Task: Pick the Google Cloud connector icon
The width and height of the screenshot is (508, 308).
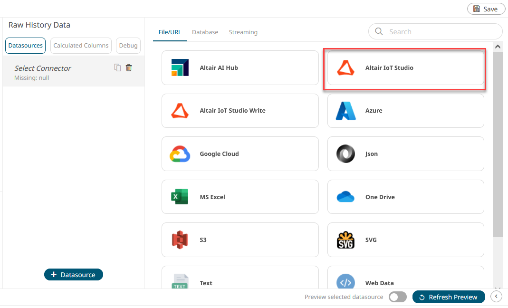Action: (180, 154)
